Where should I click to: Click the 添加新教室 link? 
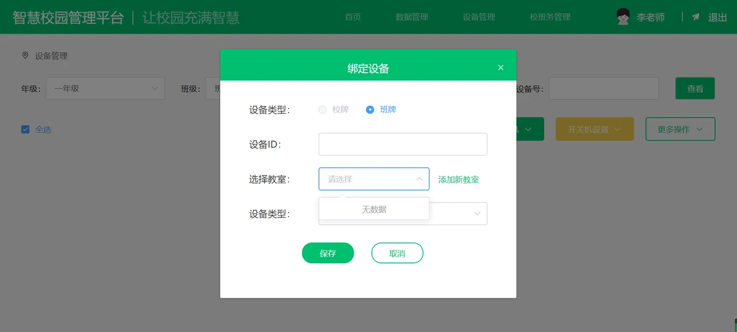click(x=459, y=179)
